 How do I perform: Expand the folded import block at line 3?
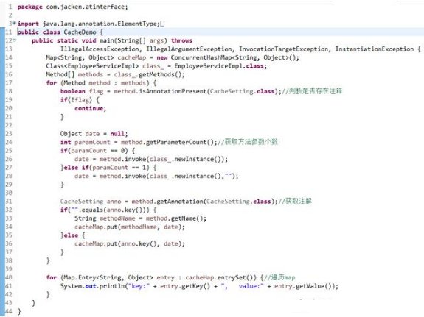coord(14,24)
